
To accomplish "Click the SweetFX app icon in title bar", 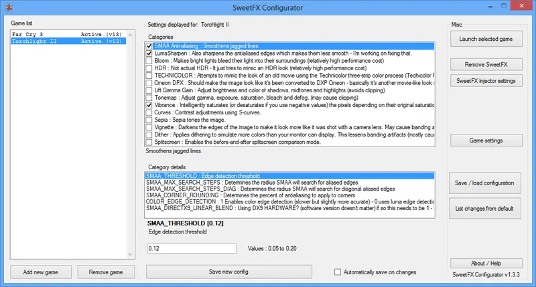I will [x=9, y=7].
